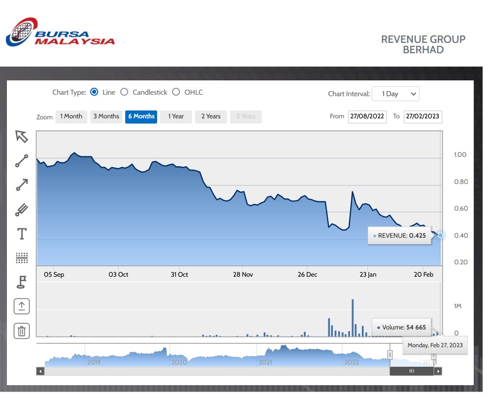Screen dimensions: 492x398
Task: Click the 5 Years zoom option
Action: 246,117
